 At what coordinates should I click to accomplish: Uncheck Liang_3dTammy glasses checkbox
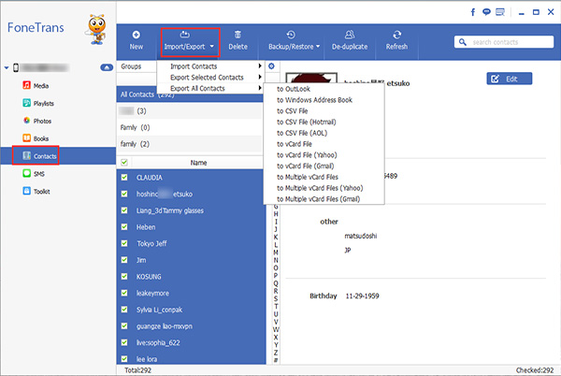pos(124,210)
